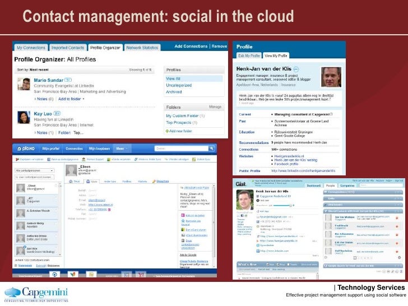Collapse the Shared Contacts panel in Gist
Screen dimensions: 408x306
click(x=363, y=211)
